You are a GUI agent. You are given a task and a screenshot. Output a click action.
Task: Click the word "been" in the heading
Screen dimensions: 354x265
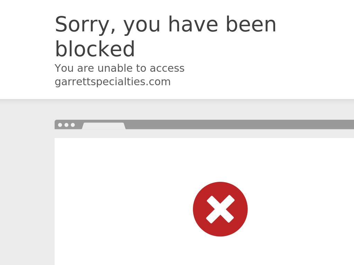click(251, 24)
